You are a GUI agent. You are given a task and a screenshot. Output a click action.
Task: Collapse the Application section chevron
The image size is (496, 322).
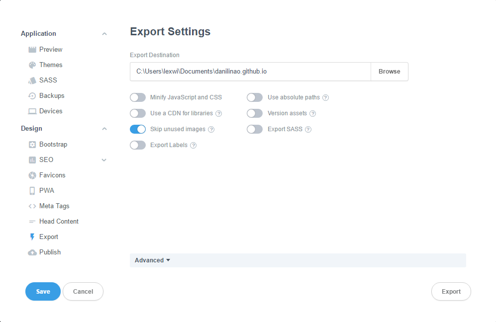coord(104,34)
